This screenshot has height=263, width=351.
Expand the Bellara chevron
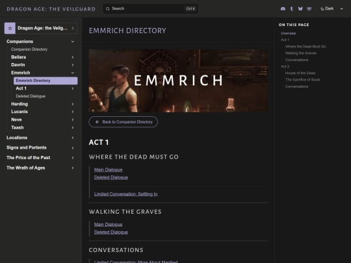click(x=73, y=57)
